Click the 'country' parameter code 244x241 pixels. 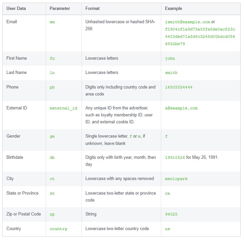59,229
